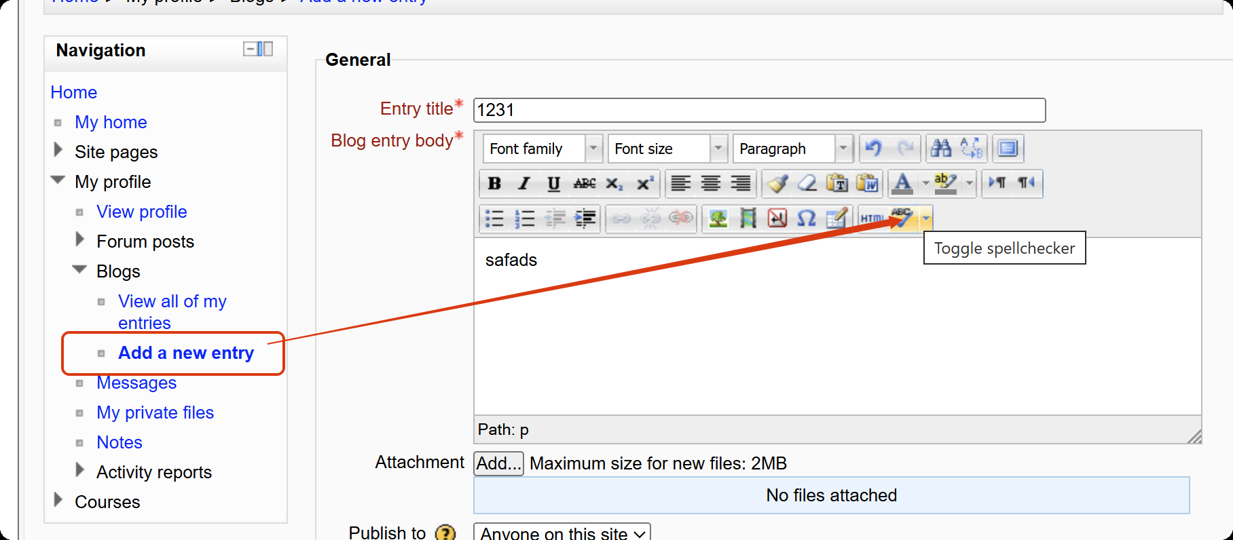The image size is (1233, 540).
Task: Click the Clean up messy code broom icon
Action: [777, 183]
